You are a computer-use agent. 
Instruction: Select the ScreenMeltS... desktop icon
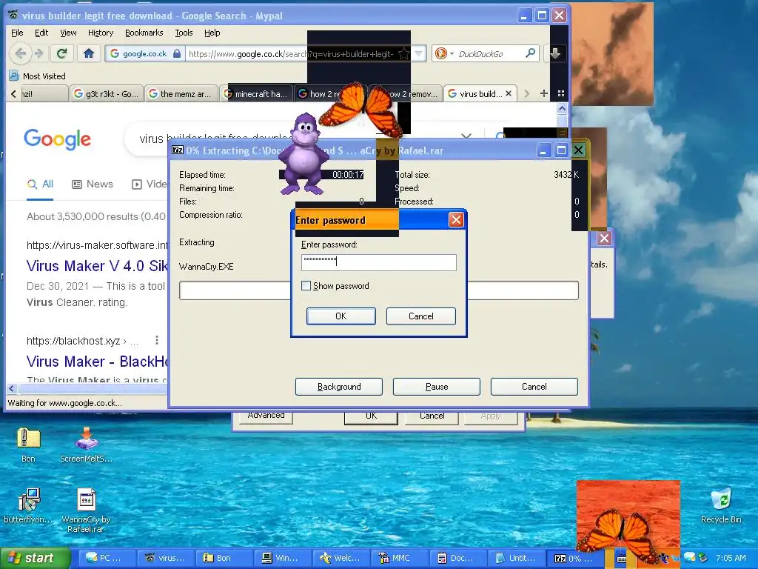[86, 445]
